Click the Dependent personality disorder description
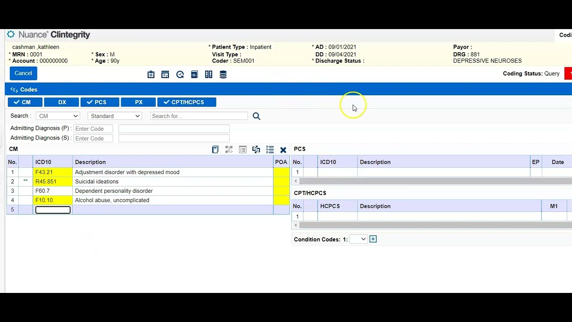The image size is (572, 322). [x=114, y=191]
